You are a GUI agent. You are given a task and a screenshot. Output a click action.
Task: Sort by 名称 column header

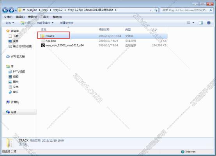(44, 30)
